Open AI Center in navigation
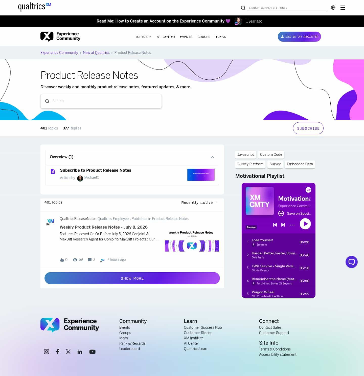364x376 pixels. [166, 37]
